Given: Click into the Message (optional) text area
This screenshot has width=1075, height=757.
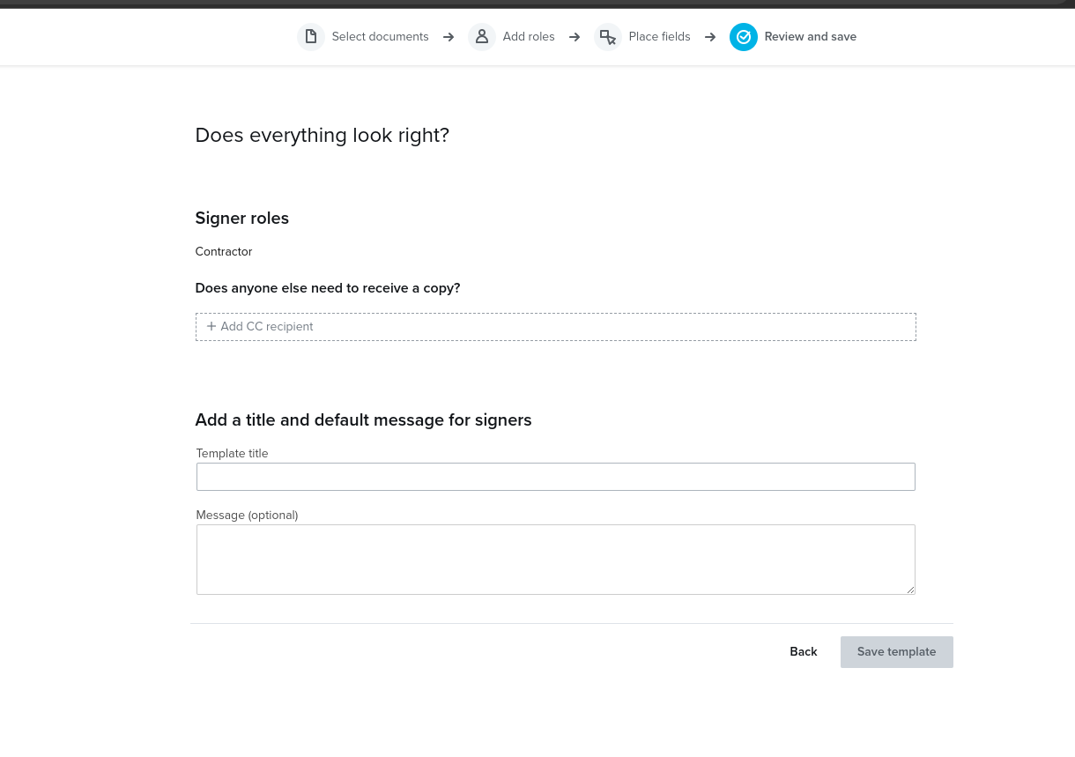Looking at the screenshot, I should click(x=555, y=560).
